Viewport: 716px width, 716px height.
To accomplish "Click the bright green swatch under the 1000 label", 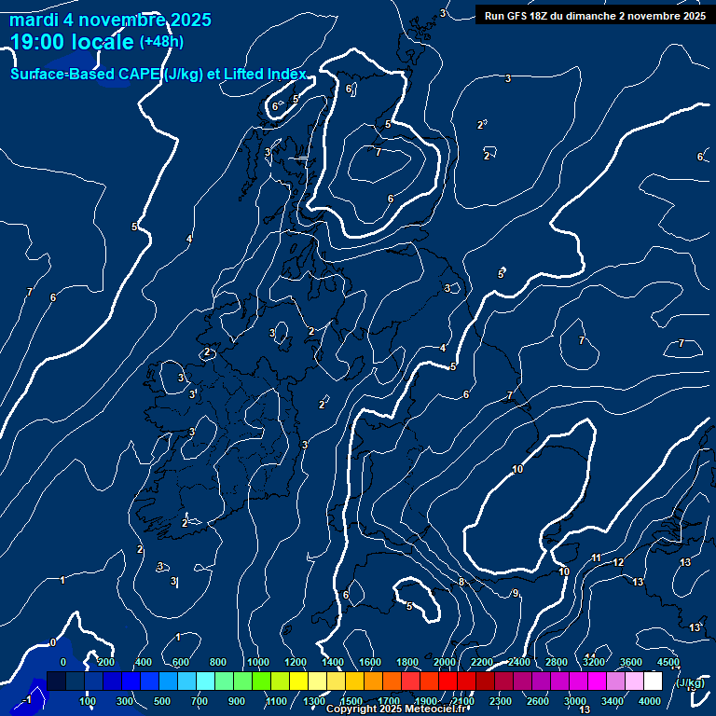I will click(261, 681).
